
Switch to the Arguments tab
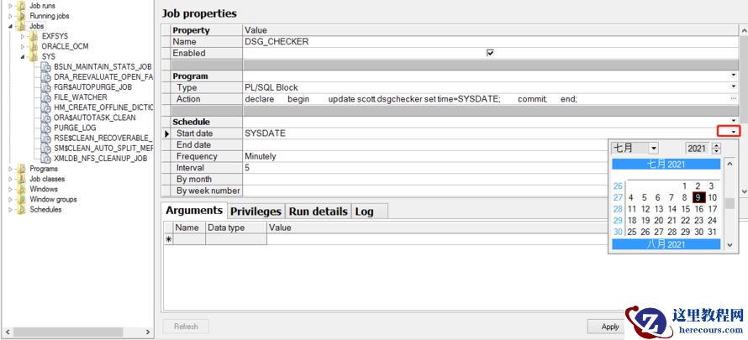(x=193, y=210)
